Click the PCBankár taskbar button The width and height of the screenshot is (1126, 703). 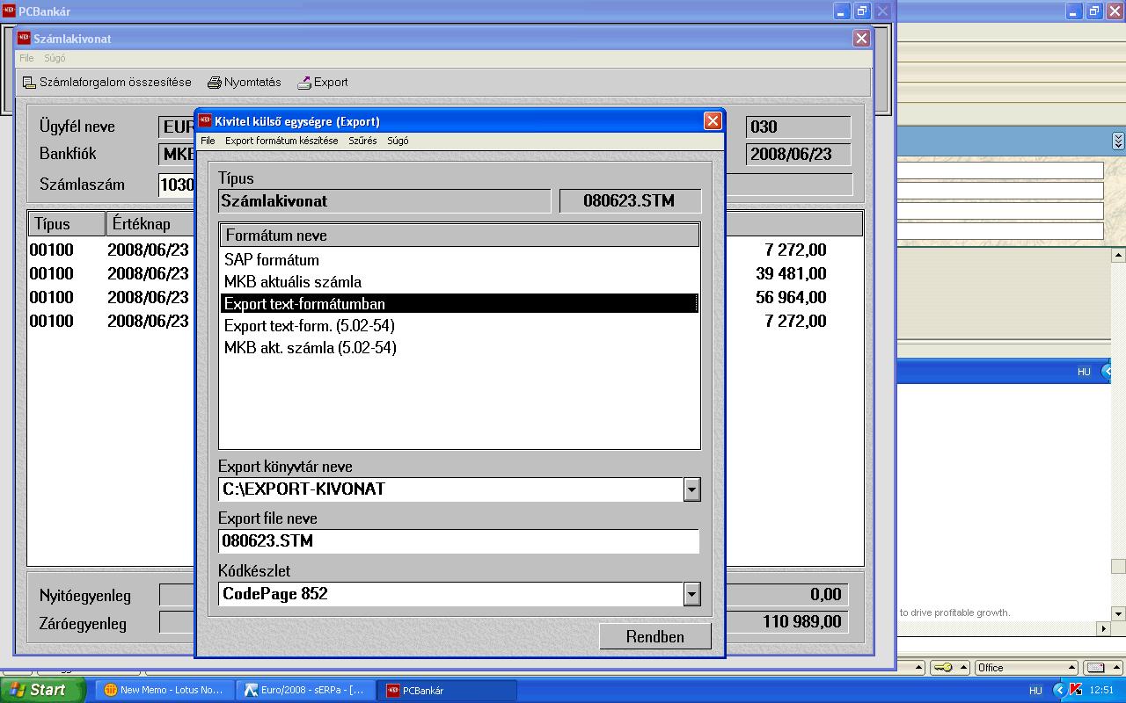[447, 690]
